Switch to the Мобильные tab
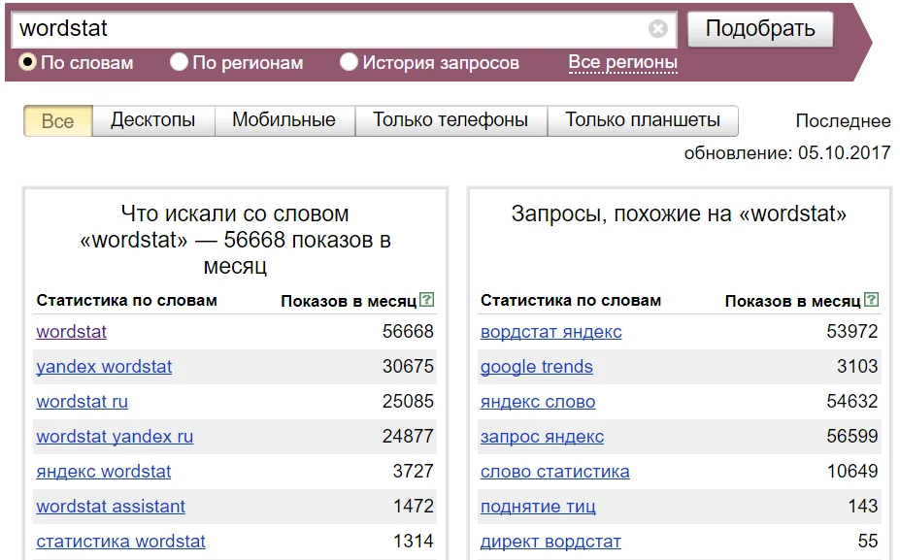The width and height of the screenshot is (900, 560). click(284, 120)
